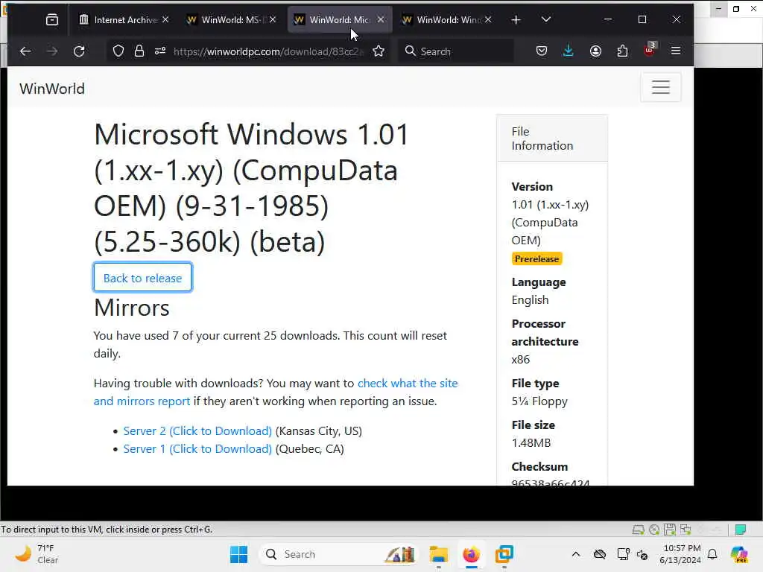
Task: Go back to previous page
Action: pyautogui.click(x=25, y=51)
